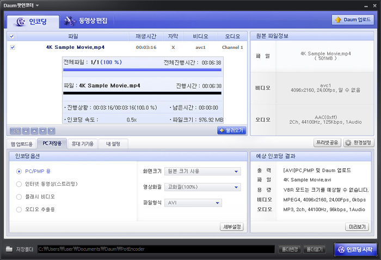Click the 원본 파일정보 panel header

(x=312, y=36)
